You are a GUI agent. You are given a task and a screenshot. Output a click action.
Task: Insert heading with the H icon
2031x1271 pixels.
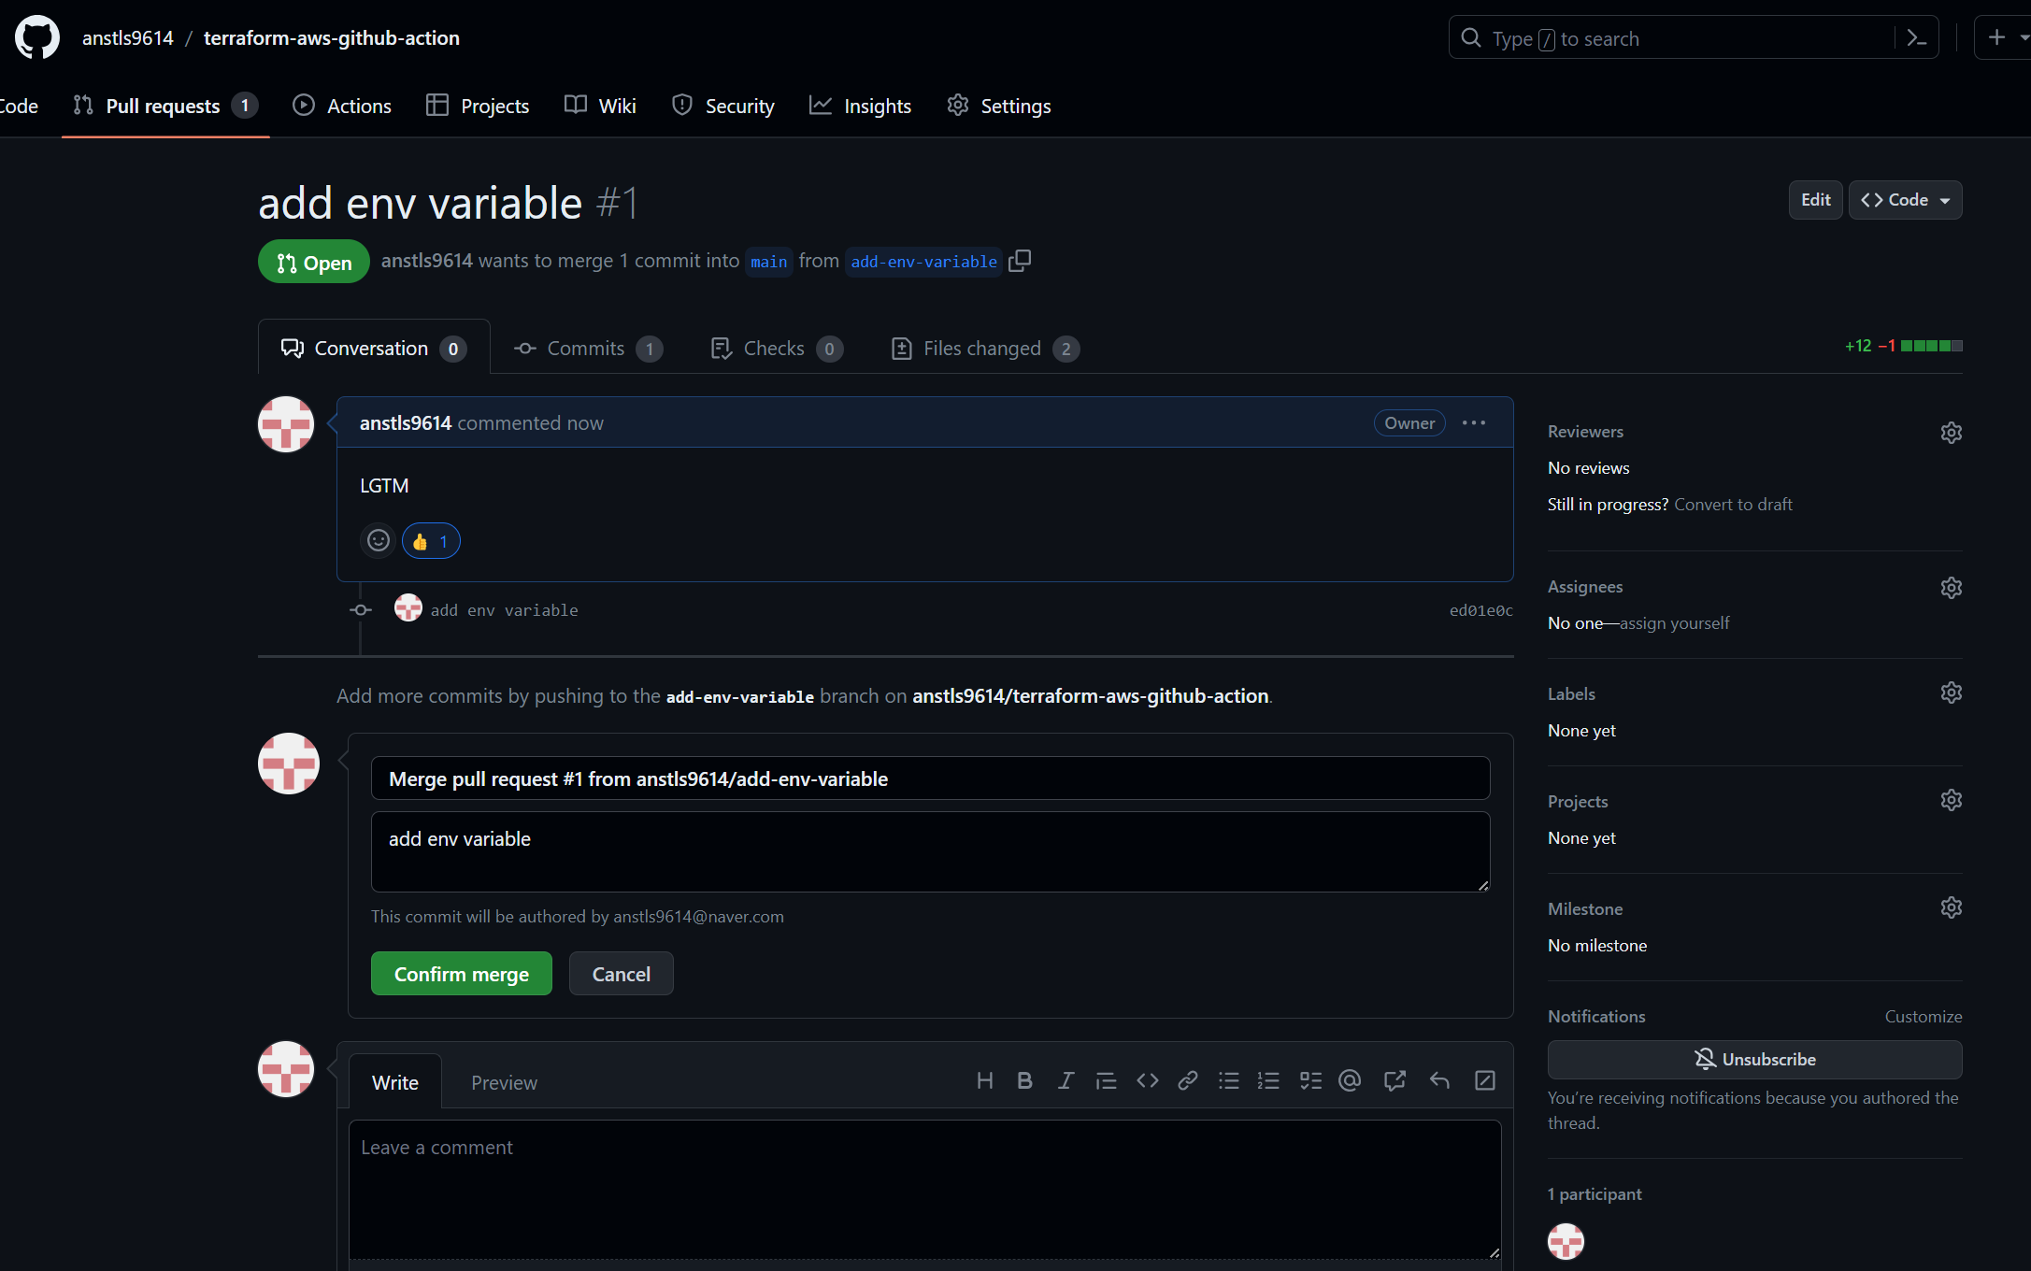(984, 1081)
